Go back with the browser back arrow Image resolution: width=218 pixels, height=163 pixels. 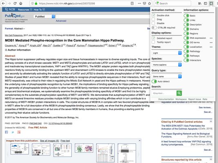point(3,3)
